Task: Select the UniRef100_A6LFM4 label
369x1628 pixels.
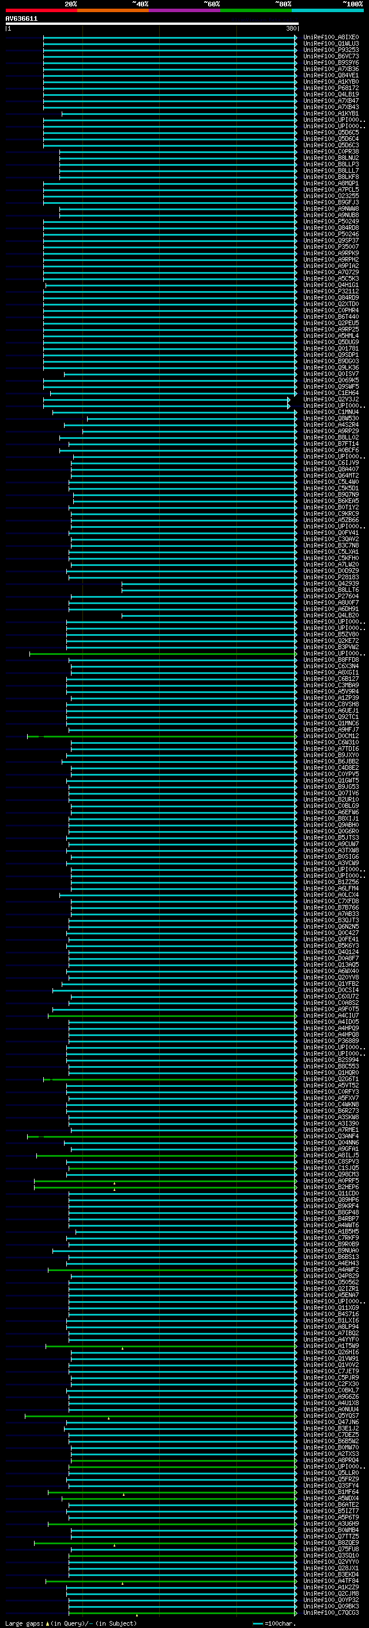Action: (330, 889)
